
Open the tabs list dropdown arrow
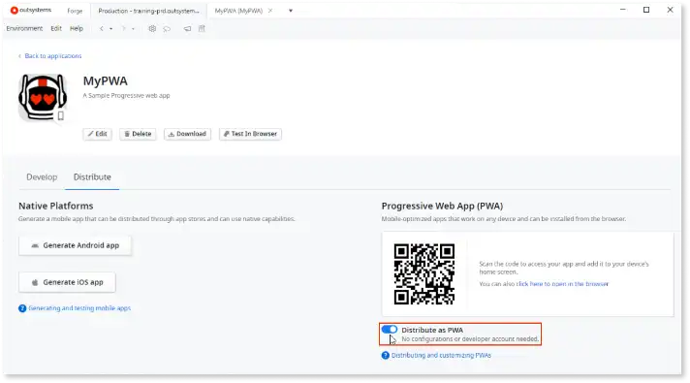click(291, 11)
